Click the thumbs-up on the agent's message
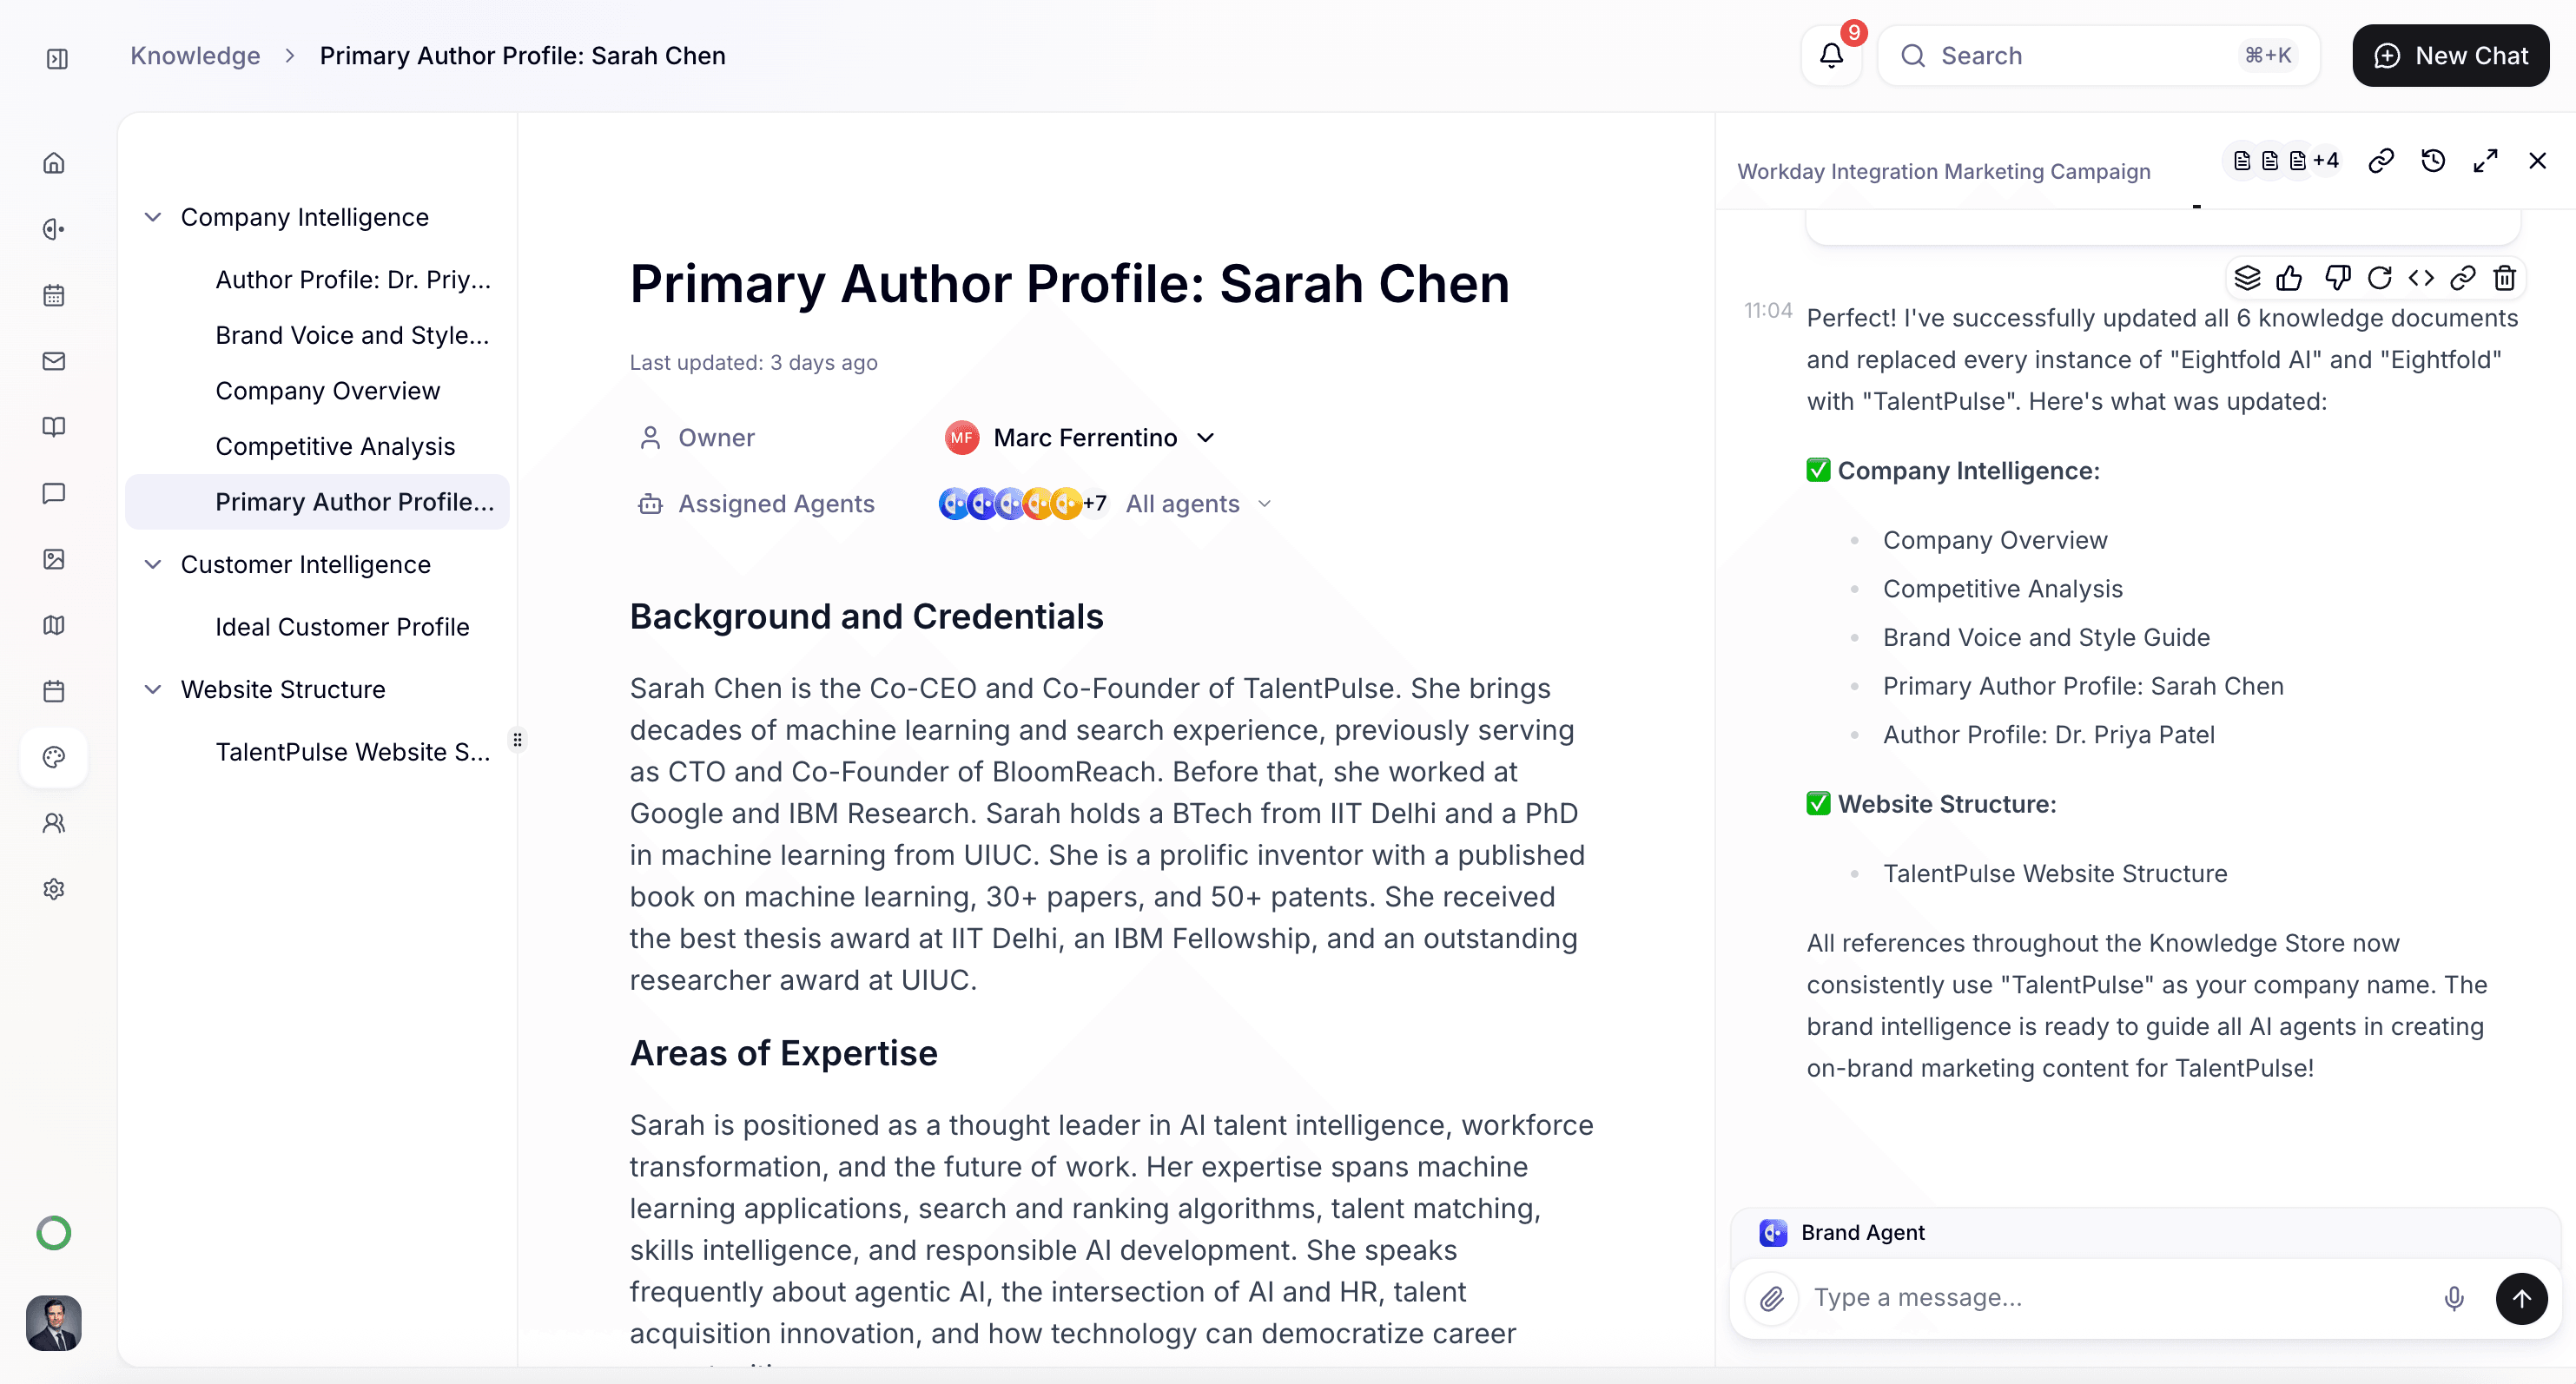The height and width of the screenshot is (1384, 2576). coord(2289,278)
